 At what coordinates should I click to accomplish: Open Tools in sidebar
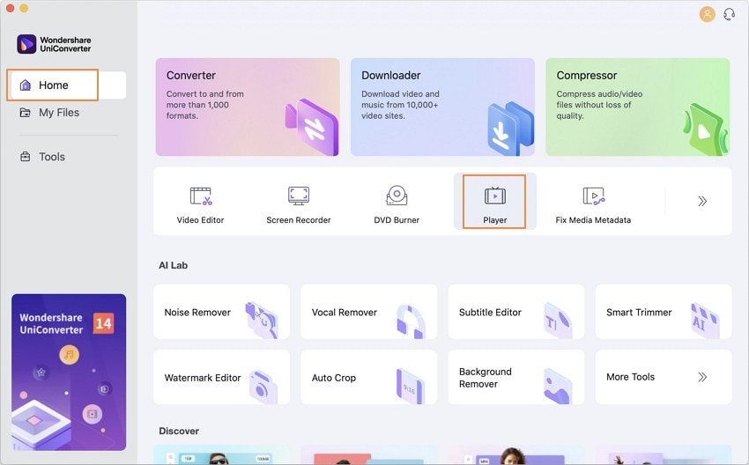pyautogui.click(x=42, y=157)
